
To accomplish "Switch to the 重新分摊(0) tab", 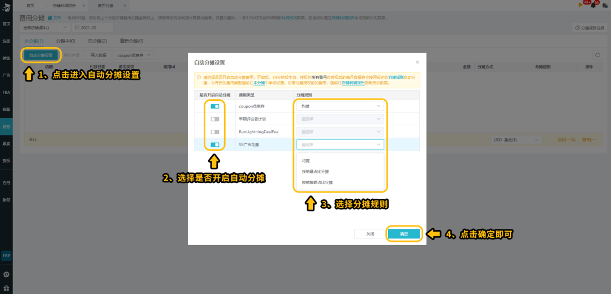I will (x=132, y=41).
